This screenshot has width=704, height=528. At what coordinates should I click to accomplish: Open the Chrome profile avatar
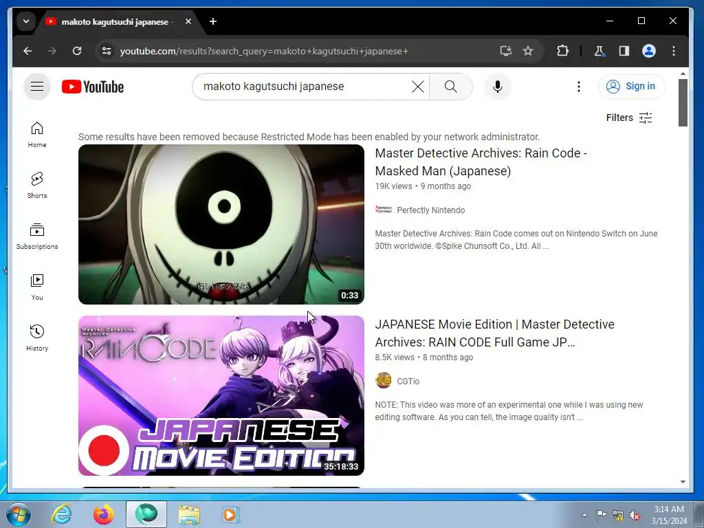tap(649, 51)
